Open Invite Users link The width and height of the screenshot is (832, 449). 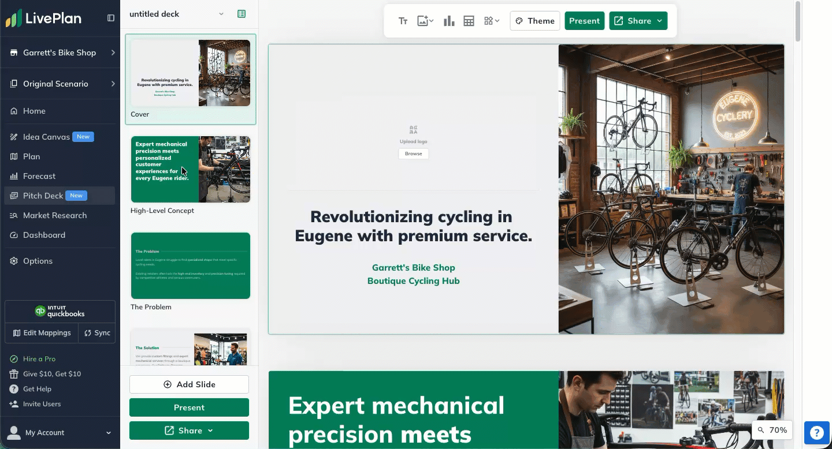click(x=42, y=404)
